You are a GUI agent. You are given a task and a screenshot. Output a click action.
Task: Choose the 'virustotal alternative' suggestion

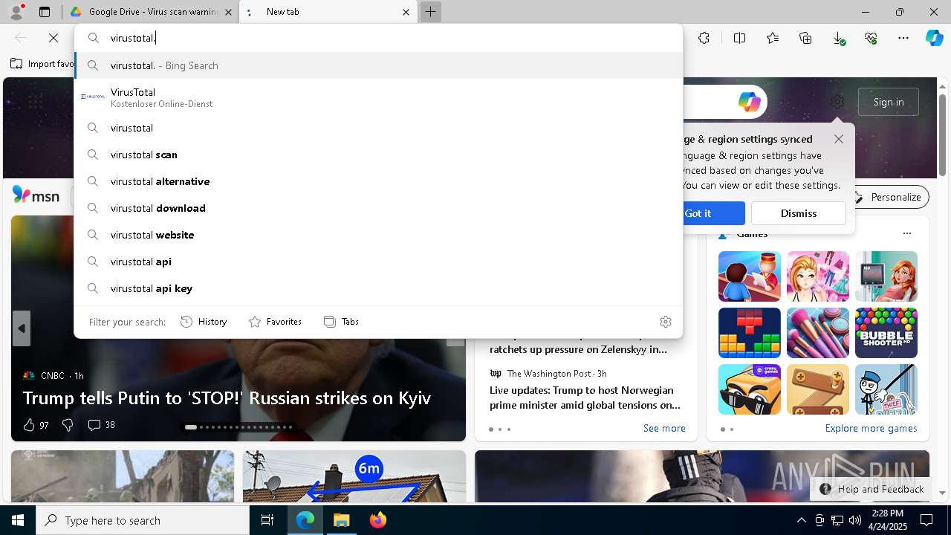[379, 181]
